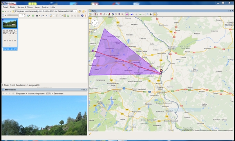Click the blue direction arrow icon
Screen dimensions: 235x141
132,14
